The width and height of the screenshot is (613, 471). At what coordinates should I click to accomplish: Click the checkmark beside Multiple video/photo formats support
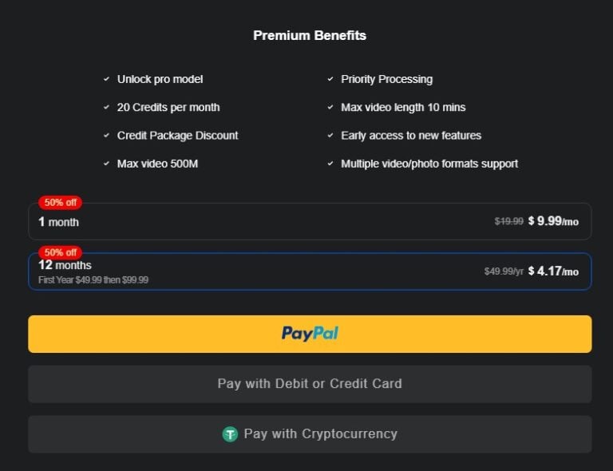click(330, 164)
